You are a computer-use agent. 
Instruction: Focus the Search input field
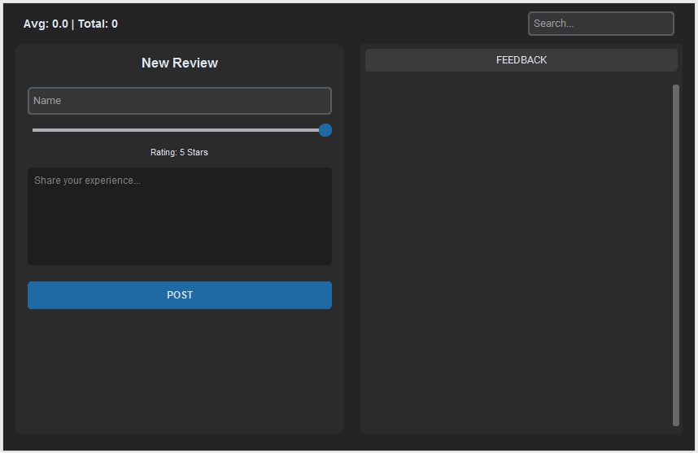coord(601,24)
